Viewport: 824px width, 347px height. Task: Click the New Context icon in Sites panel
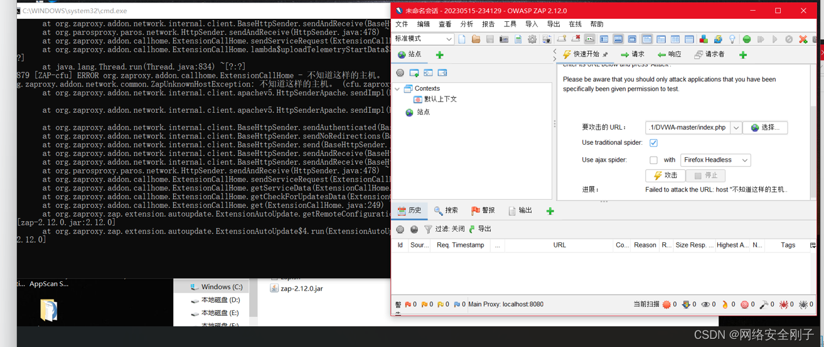(414, 73)
